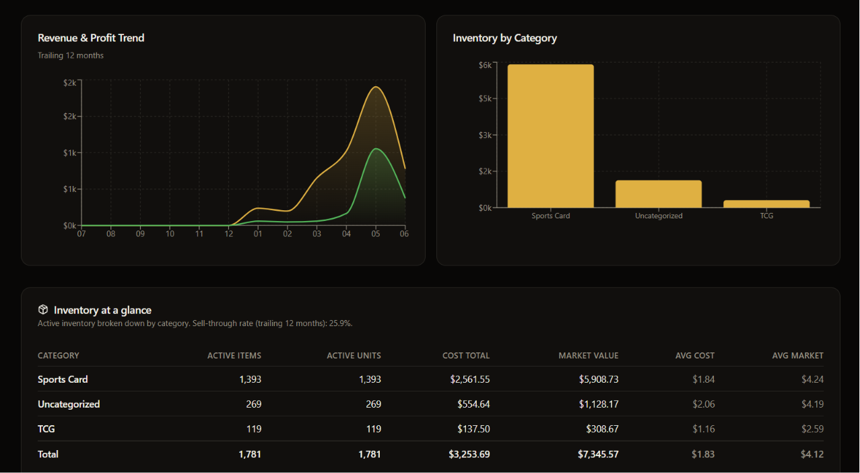Click the Revenue & Profit Trend title

[x=91, y=38]
